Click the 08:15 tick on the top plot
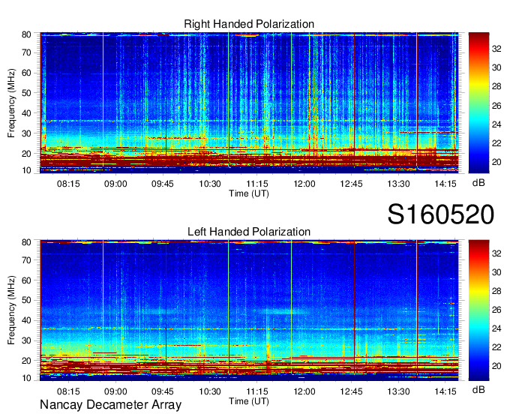Image resolution: width=510 pixels, height=414 pixels. coord(68,184)
